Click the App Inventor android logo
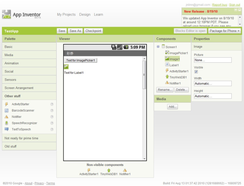Viewport: 244px width, 186px height. click(7, 14)
